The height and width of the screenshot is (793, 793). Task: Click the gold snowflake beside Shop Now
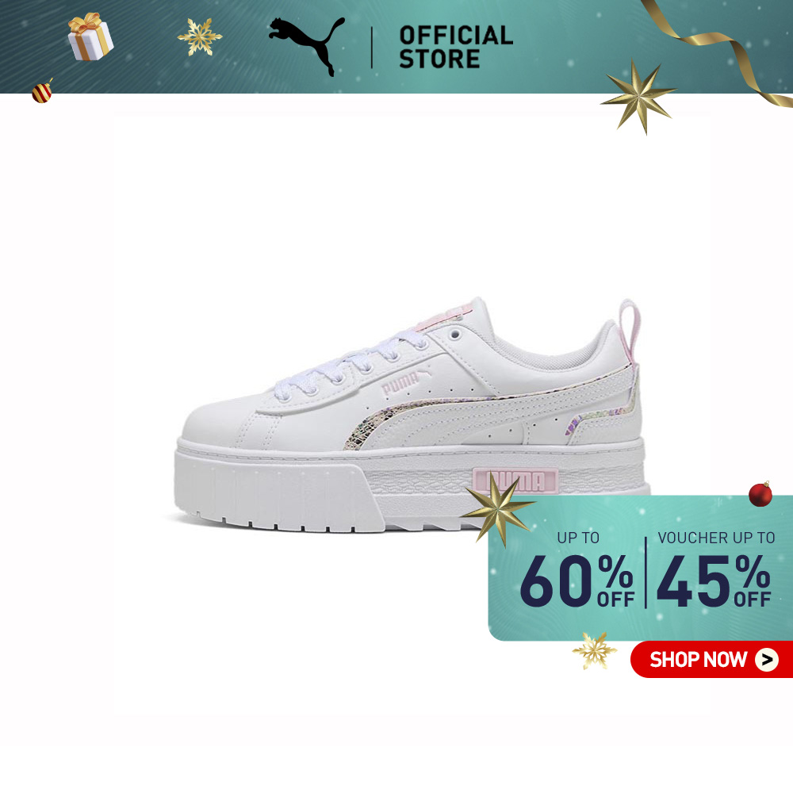594,650
